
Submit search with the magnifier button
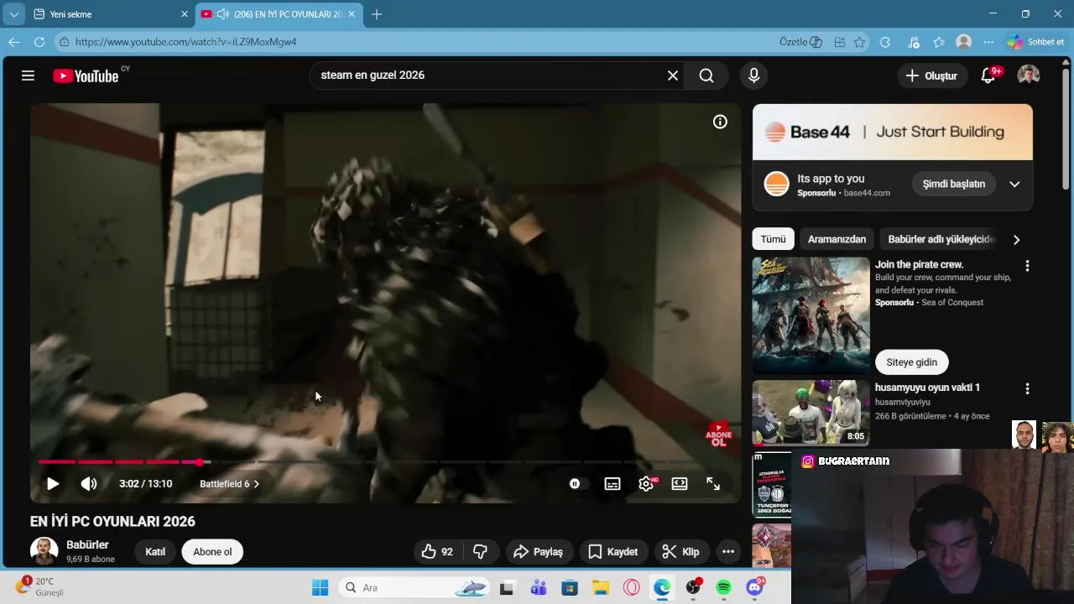tap(706, 75)
